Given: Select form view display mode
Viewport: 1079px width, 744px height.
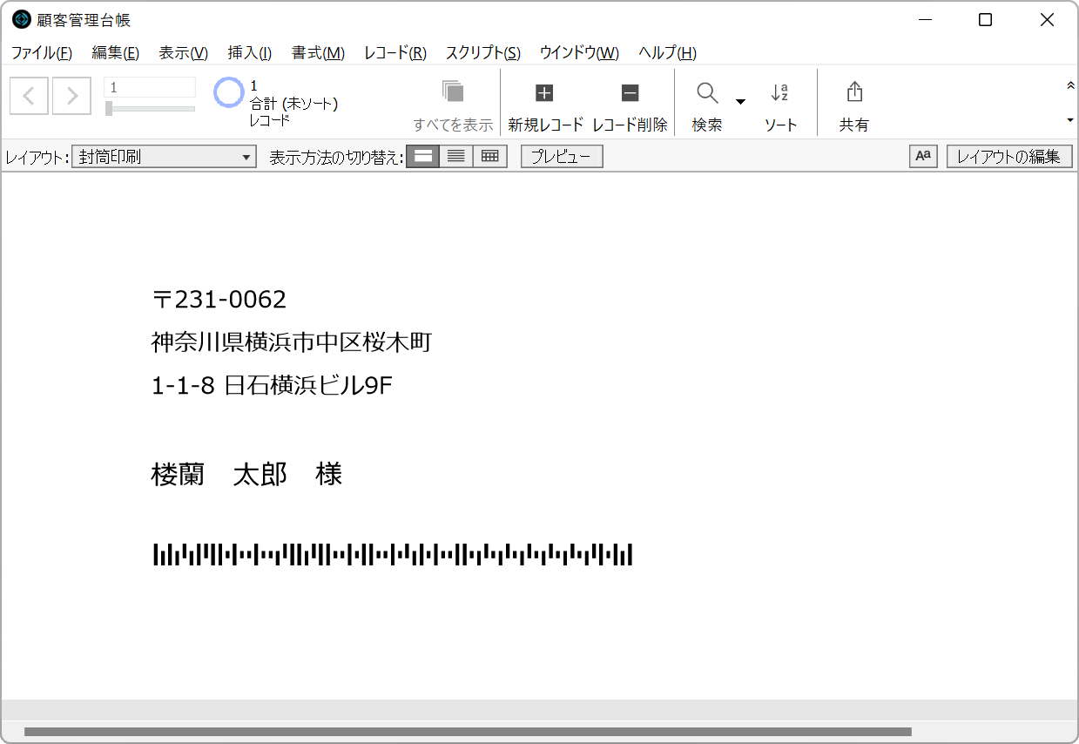Looking at the screenshot, I should point(422,156).
